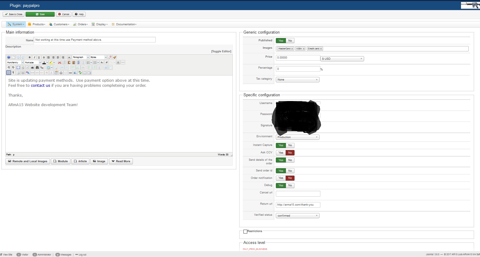Insert a blockquote
Viewport: 480px width, 257px height.
point(69,57)
